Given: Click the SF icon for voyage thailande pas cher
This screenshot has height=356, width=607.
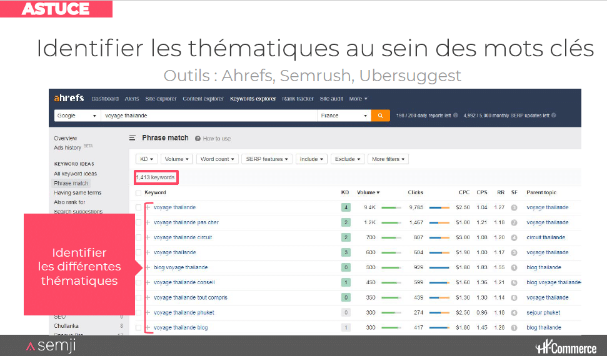Looking at the screenshot, I should point(514,222).
